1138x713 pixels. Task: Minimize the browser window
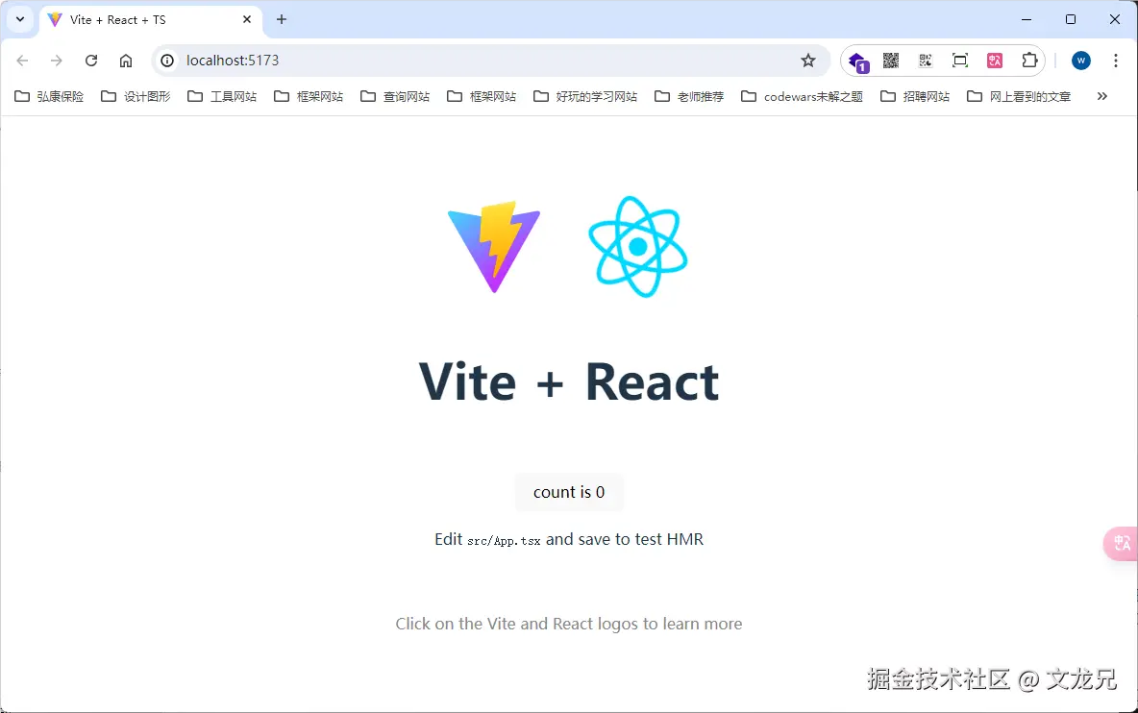(x=1027, y=19)
